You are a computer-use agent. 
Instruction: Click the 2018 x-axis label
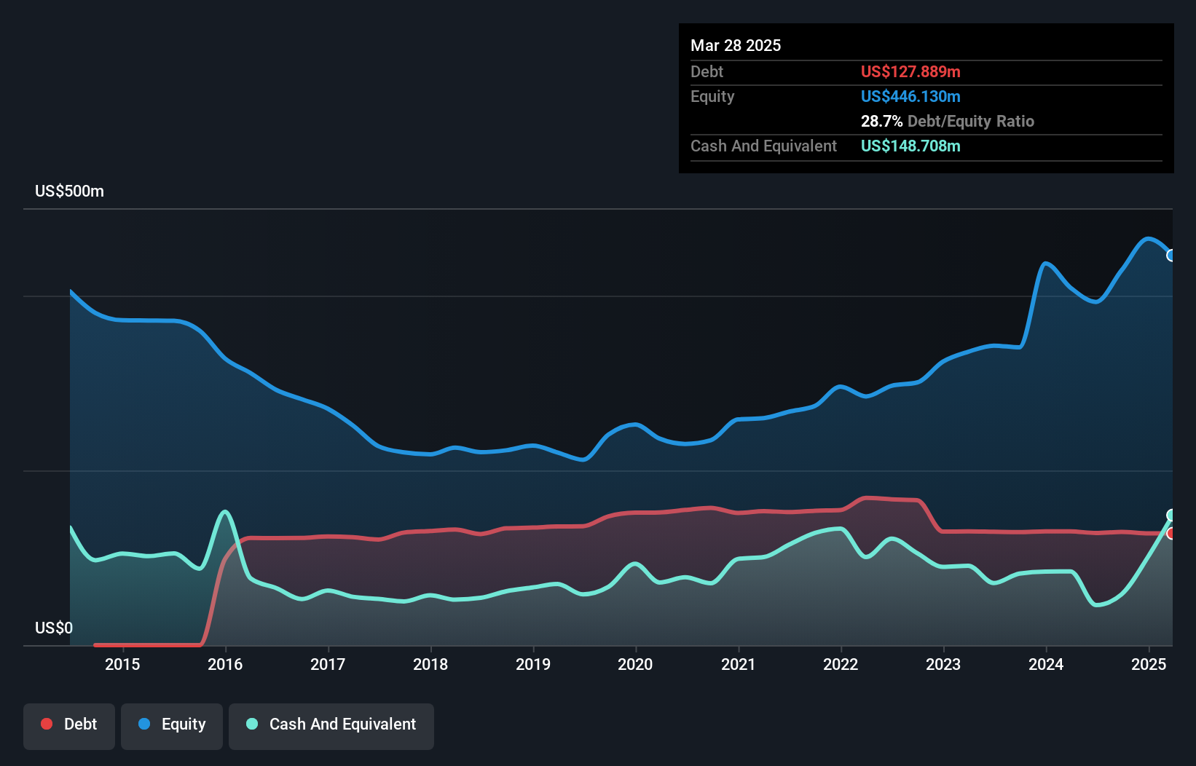point(430,664)
